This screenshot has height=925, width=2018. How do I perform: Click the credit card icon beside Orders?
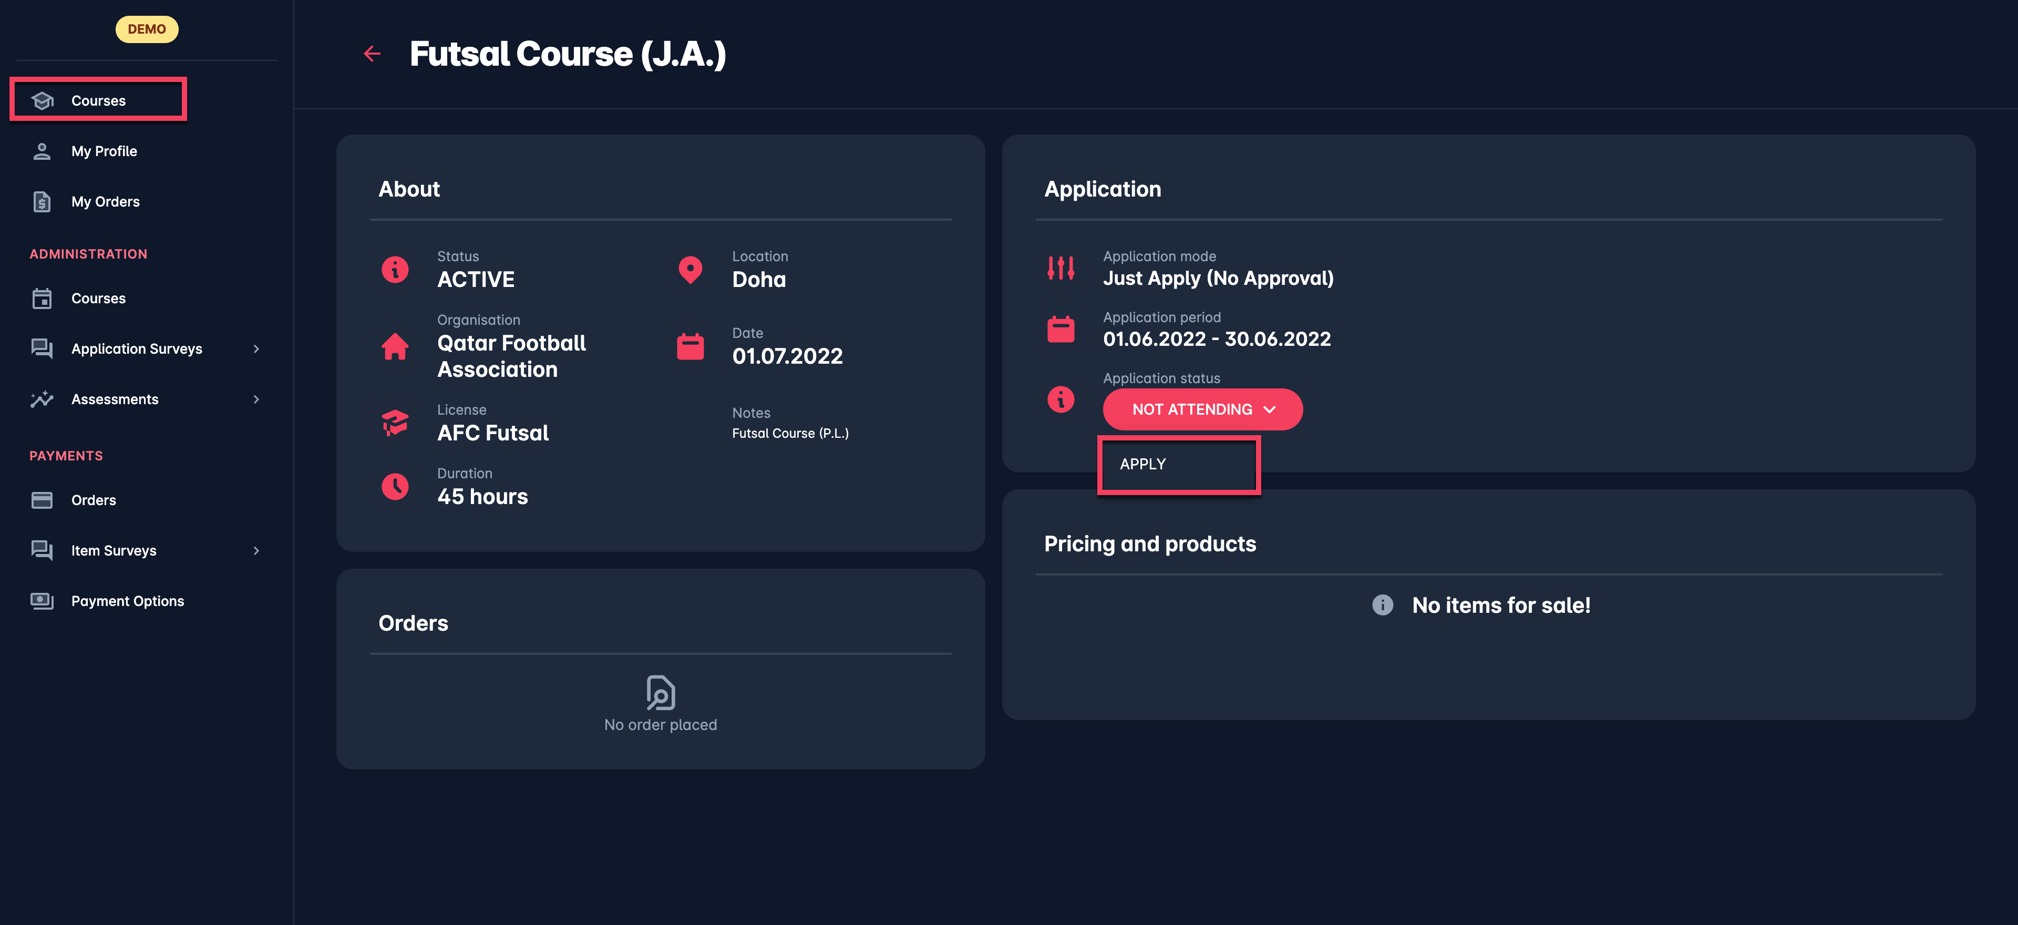coord(42,500)
